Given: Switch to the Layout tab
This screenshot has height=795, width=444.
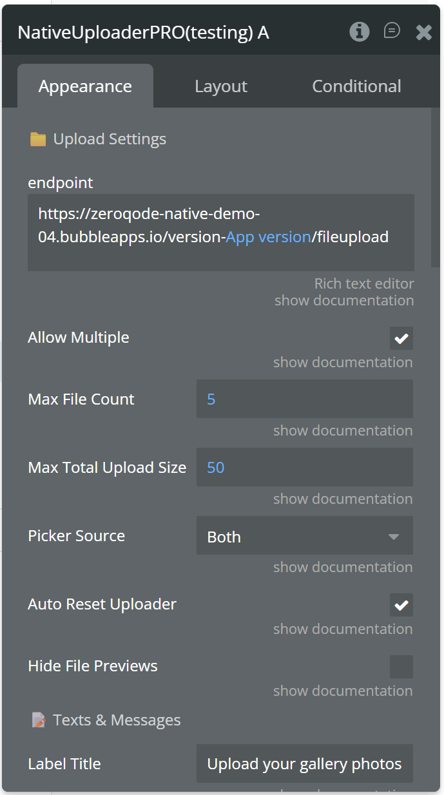Looking at the screenshot, I should tap(221, 86).
